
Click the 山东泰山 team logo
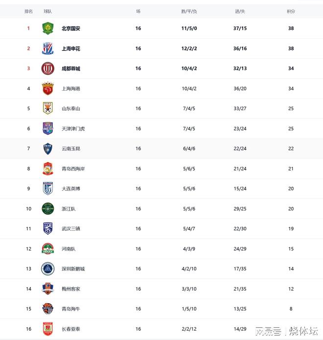point(47,109)
